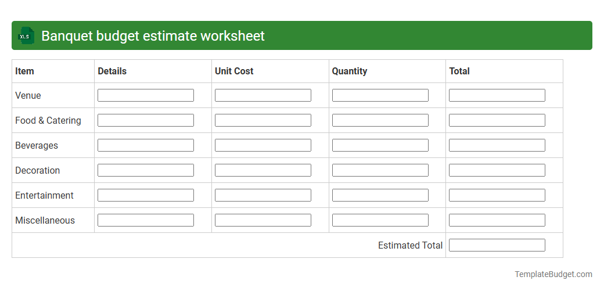Select Food & Catering Unit Cost field
Viewport: 604px width, 291px height.
pos(263,120)
